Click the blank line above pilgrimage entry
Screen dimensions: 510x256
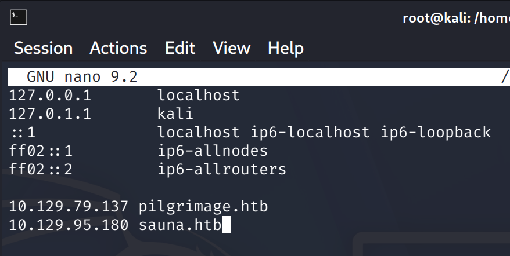[x=259, y=188]
